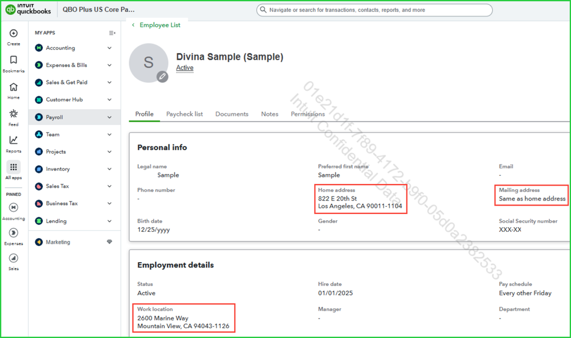Click the Inventory app icon
571x338 pixels.
point(39,169)
